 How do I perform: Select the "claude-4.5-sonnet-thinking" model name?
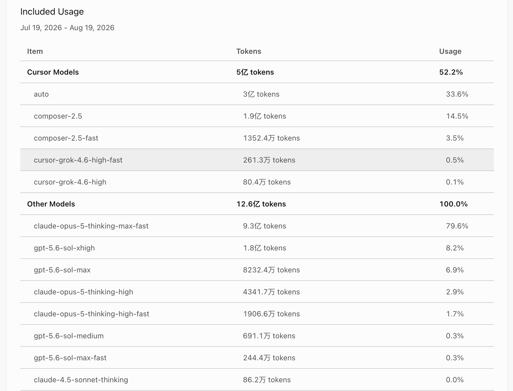[x=81, y=380]
